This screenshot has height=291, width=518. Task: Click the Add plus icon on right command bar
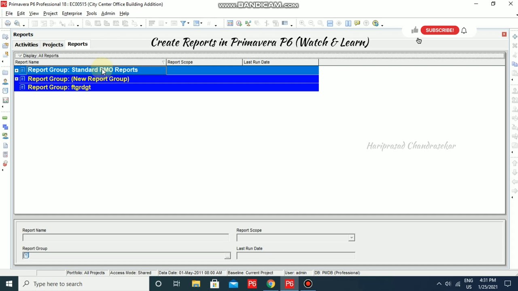pos(515,37)
